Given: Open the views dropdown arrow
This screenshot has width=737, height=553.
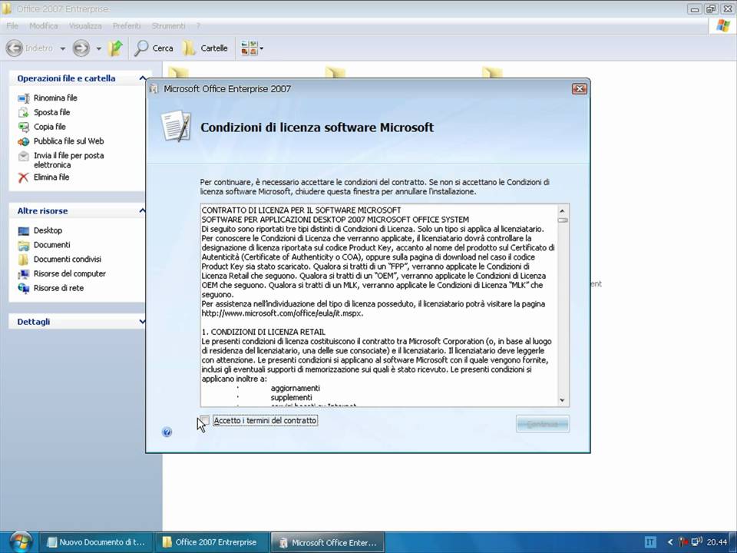Looking at the screenshot, I should click(x=262, y=48).
